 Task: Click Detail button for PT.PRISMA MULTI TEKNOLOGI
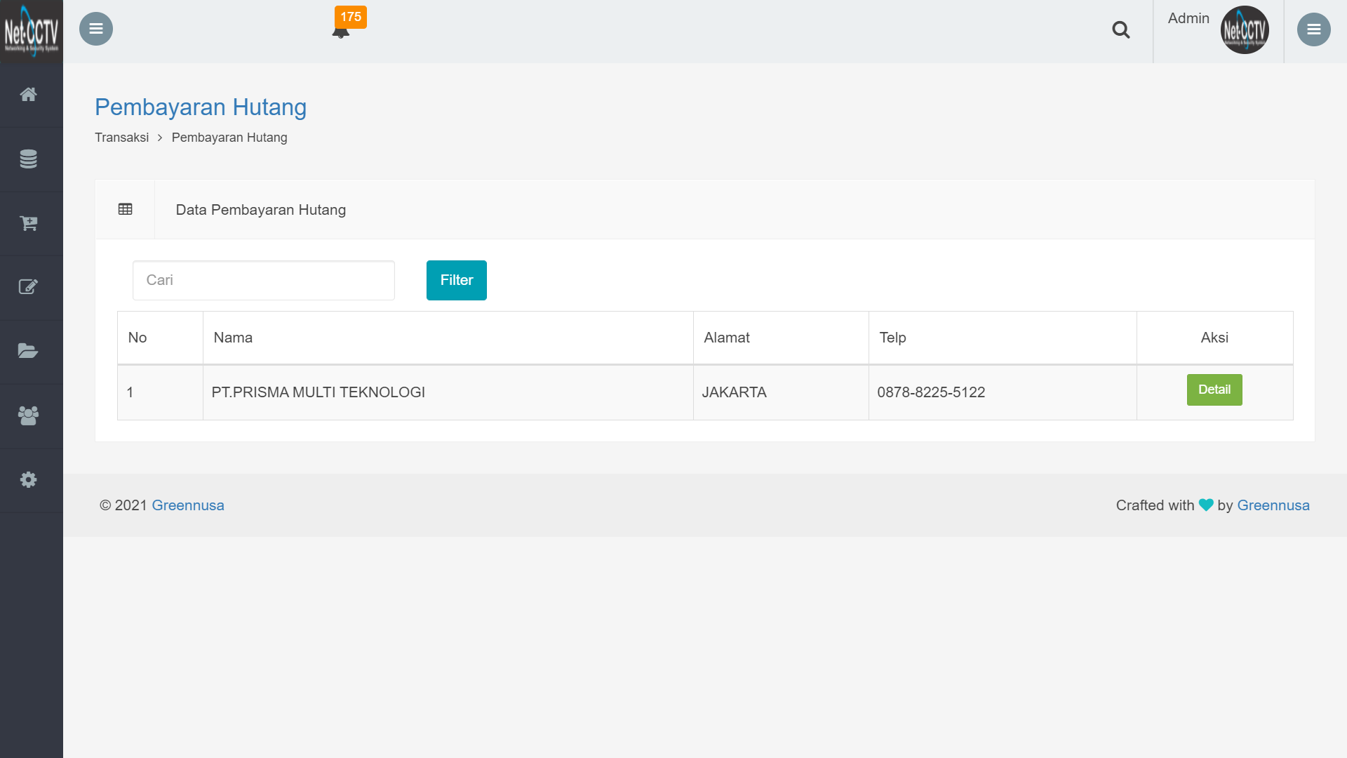point(1214,390)
